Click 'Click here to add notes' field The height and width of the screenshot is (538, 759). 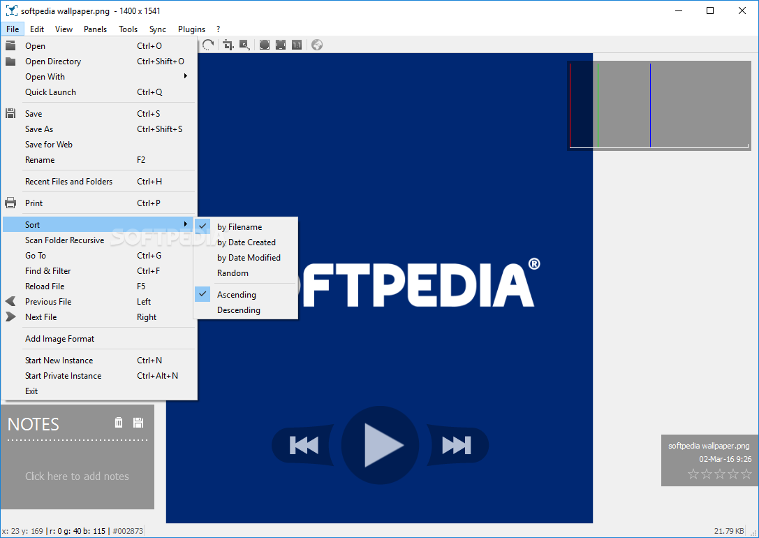click(x=77, y=476)
